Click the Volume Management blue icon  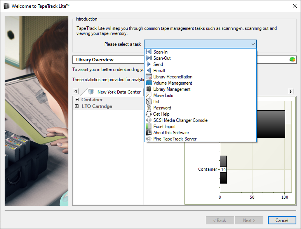click(149, 83)
